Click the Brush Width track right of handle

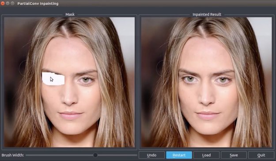[x=117, y=155]
